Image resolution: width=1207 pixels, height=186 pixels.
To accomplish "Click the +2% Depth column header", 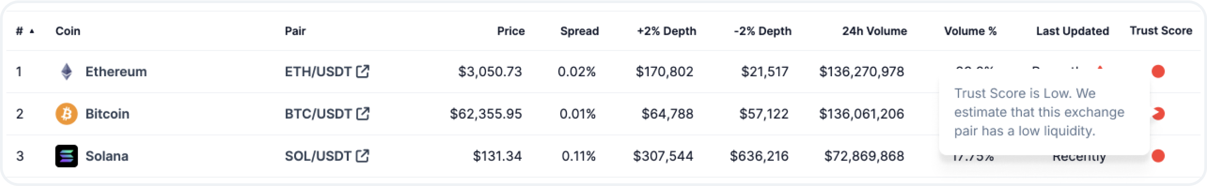I will coord(666,31).
